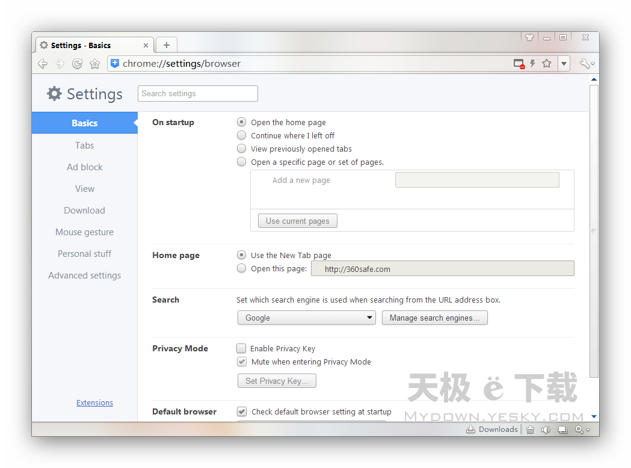Click the reload page icon
Viewport: 631px width, 468px height.
77,64
